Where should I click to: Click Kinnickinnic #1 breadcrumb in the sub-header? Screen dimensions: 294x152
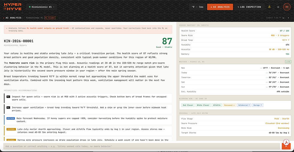coord(34,18)
